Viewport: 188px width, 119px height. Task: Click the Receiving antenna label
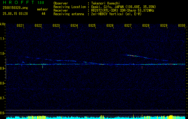pos(69,14)
